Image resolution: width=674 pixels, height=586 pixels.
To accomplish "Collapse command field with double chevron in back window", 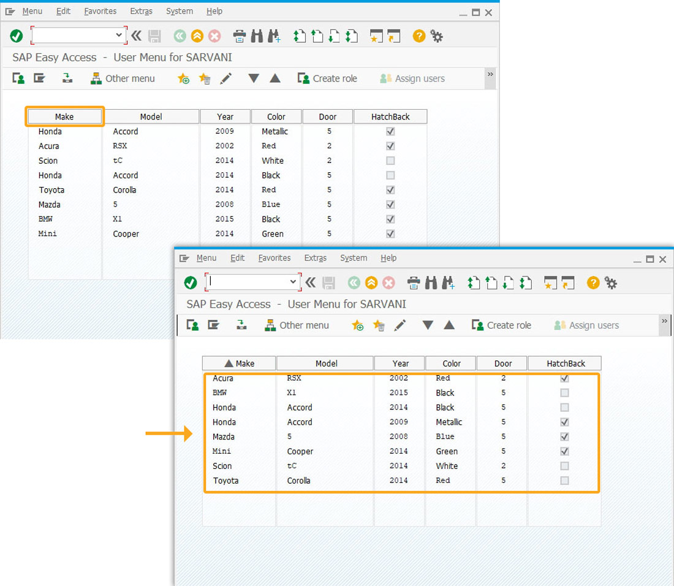I will click(x=136, y=36).
